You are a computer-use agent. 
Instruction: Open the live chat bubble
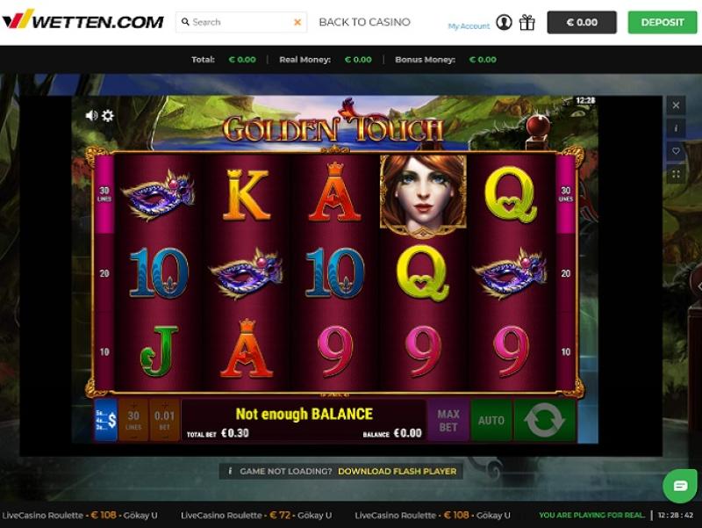[679, 486]
